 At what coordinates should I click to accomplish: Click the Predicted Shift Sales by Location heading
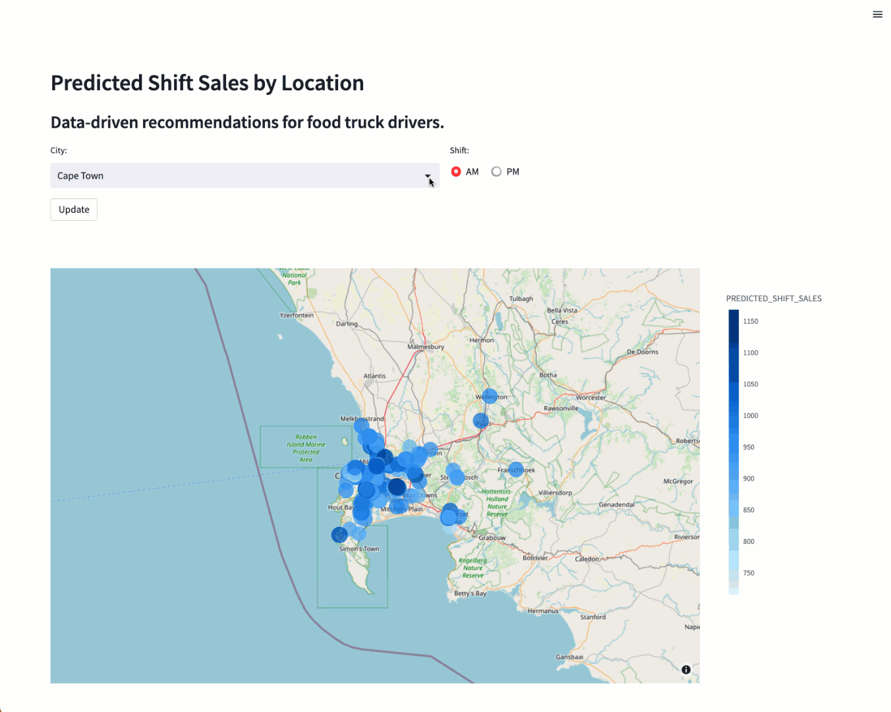click(207, 83)
